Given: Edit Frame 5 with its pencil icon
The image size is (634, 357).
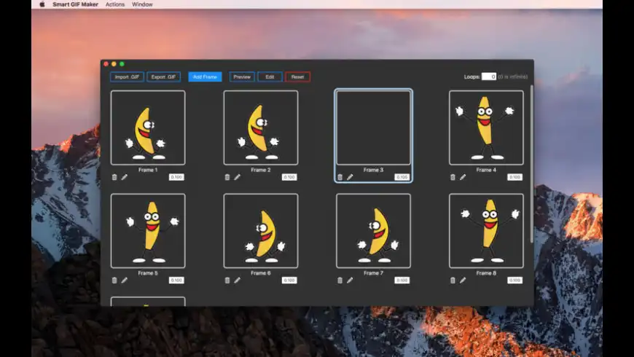Looking at the screenshot, I should pyautogui.click(x=125, y=280).
